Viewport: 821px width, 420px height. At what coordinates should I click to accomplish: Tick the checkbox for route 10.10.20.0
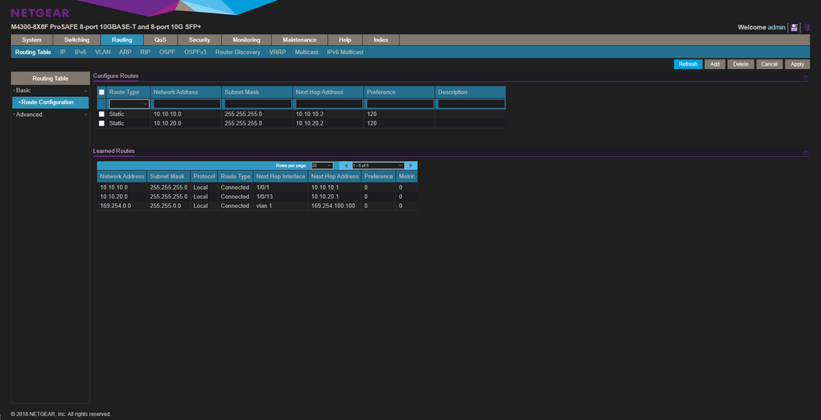click(102, 123)
